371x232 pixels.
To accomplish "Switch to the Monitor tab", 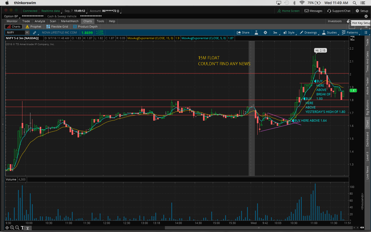I will [12, 21].
